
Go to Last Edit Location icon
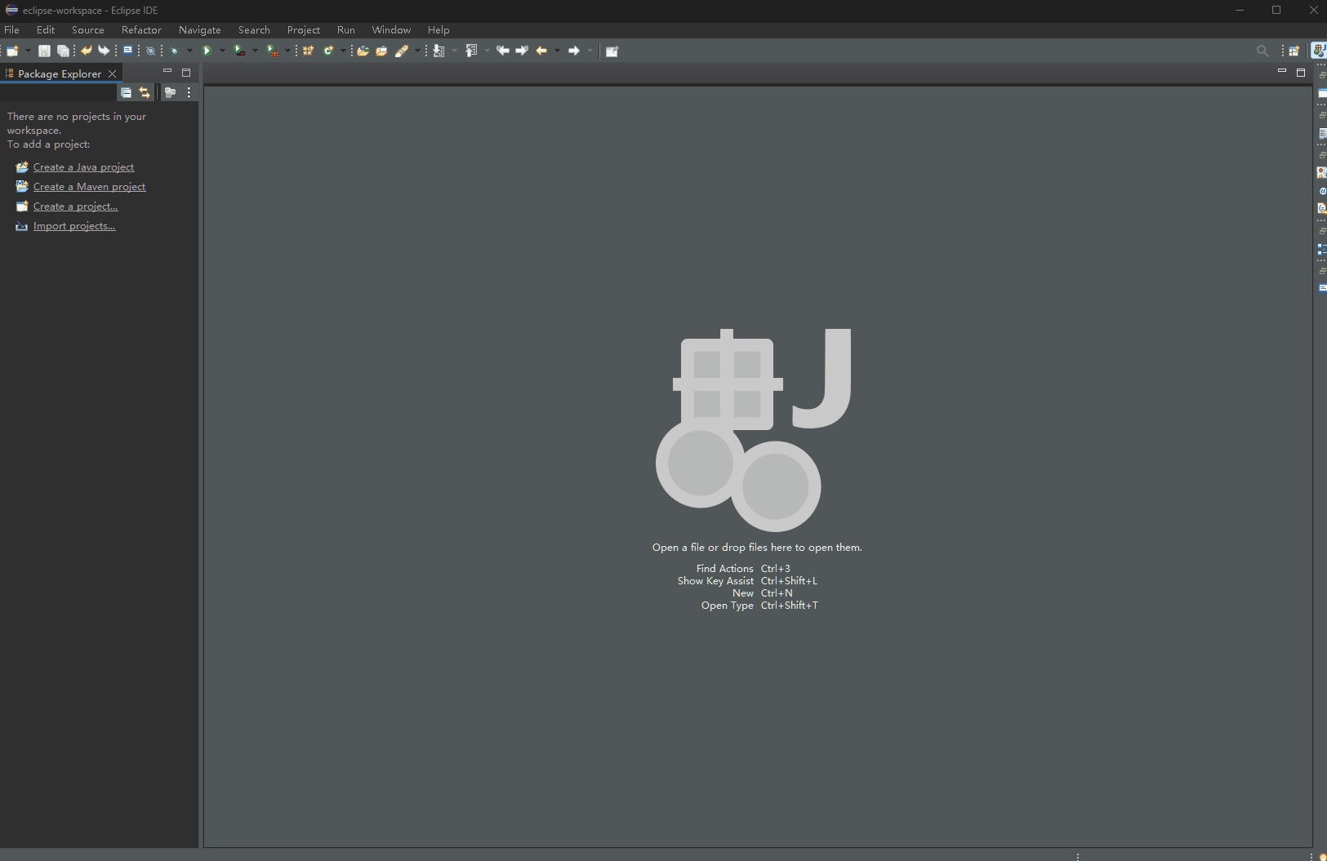point(502,51)
